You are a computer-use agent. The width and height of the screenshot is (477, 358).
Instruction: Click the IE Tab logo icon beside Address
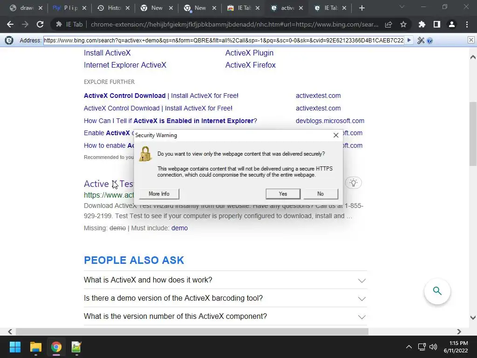pyautogui.click(x=9, y=40)
